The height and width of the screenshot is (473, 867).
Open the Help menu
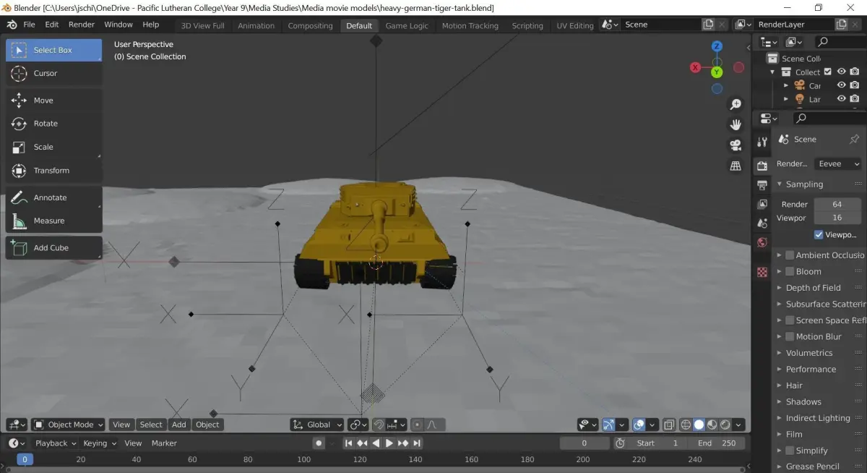pyautogui.click(x=151, y=25)
